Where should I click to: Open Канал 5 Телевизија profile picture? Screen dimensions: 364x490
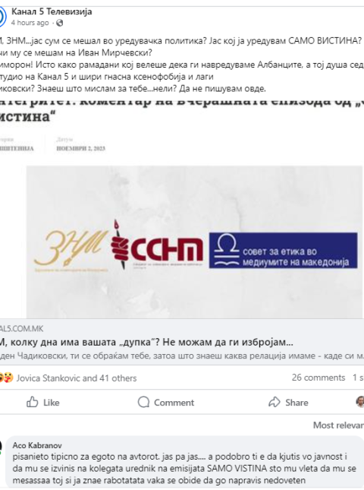coord(2,17)
